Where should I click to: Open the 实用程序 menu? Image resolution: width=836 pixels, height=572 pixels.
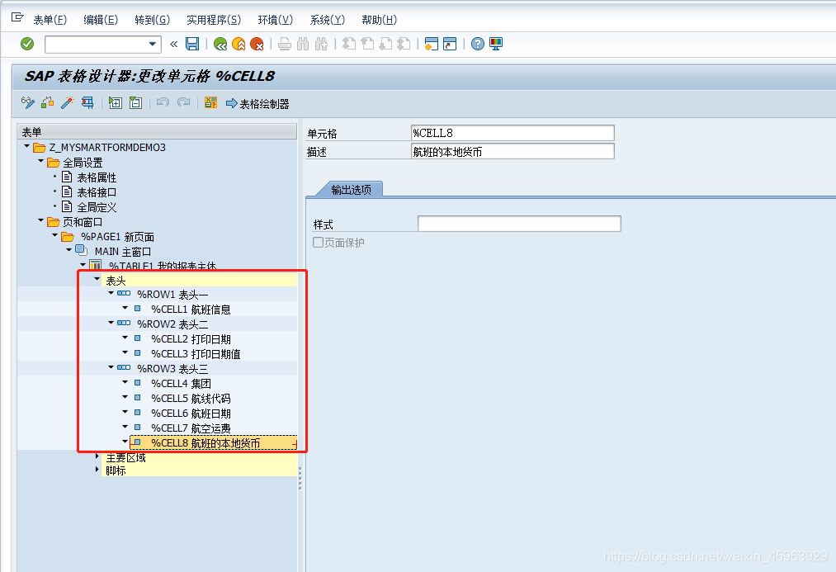(x=214, y=20)
